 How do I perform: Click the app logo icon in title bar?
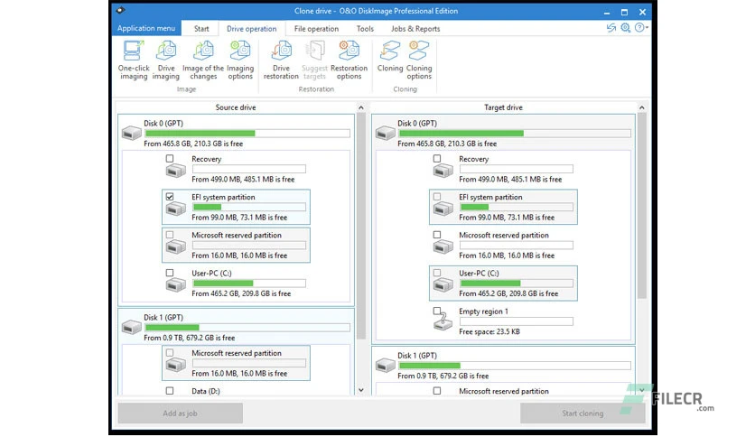(121, 10)
